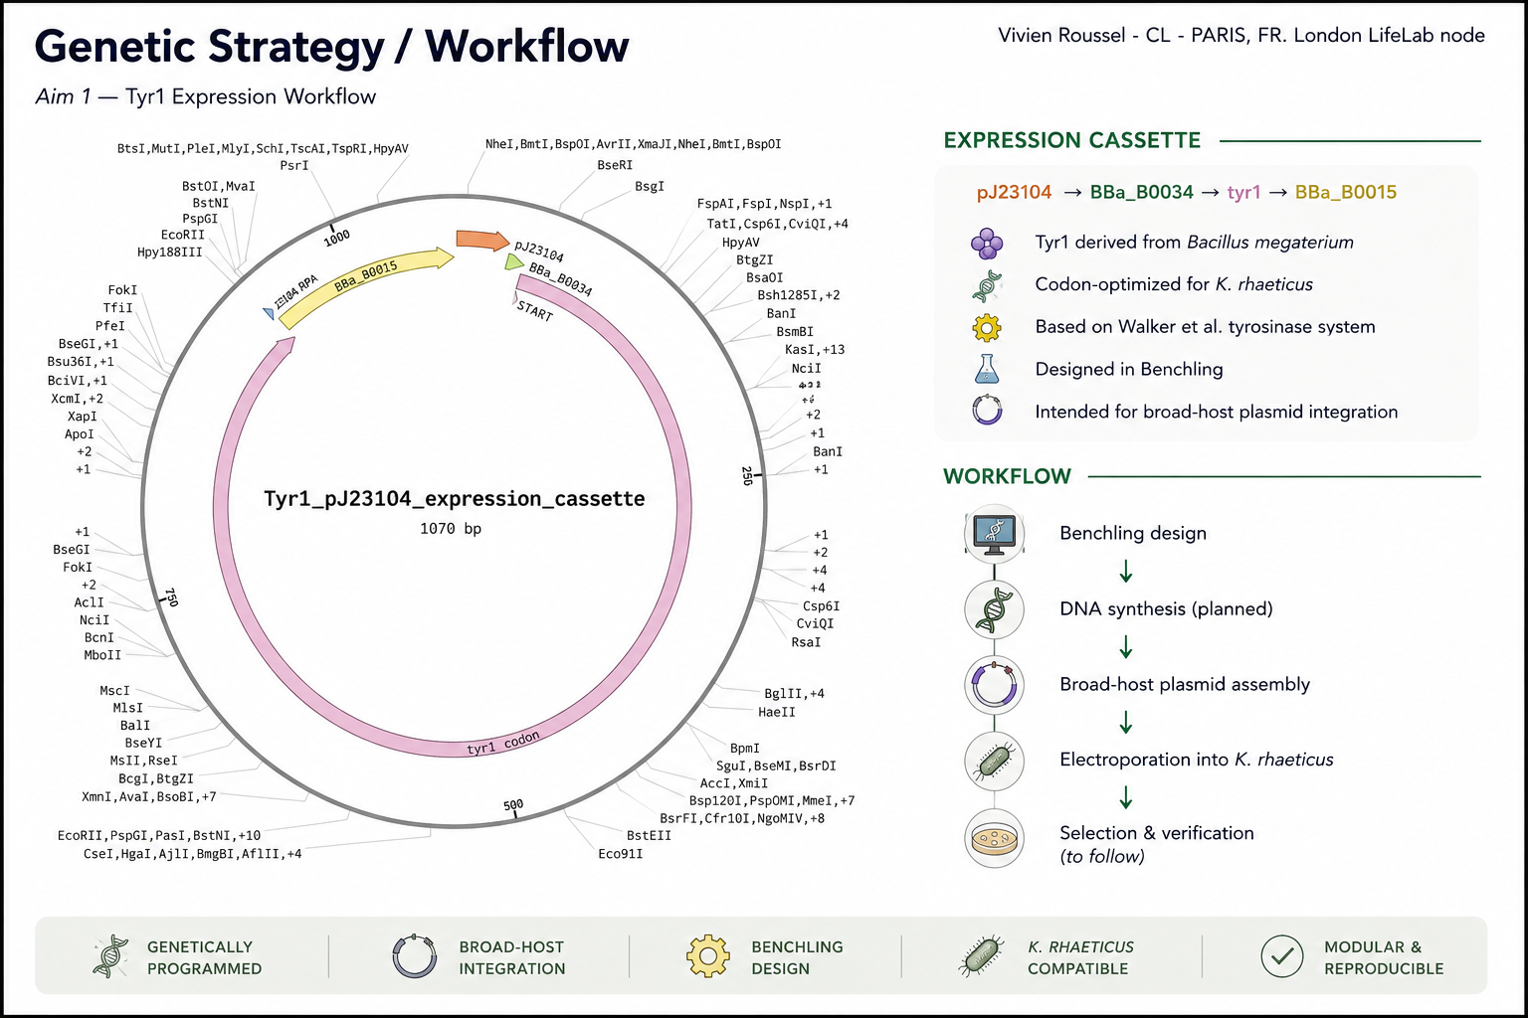Click the green BBa_B0034 RBS triangle marker
Screen dimensions: 1528x1018
[512, 262]
